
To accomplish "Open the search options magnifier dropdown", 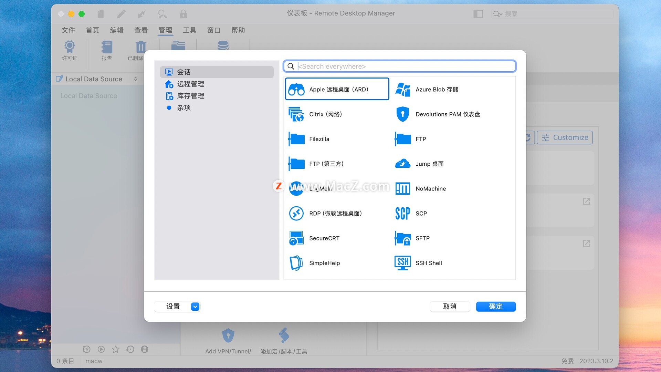I will pos(497,14).
